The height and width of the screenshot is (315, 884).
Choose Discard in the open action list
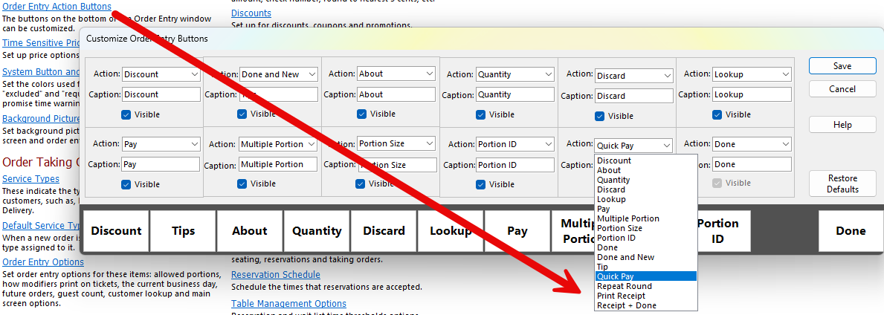click(x=646, y=189)
